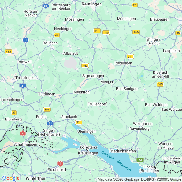Click the green E54 road shield
The height and width of the screenshot is (182, 182).
pyautogui.click(x=140, y=160)
